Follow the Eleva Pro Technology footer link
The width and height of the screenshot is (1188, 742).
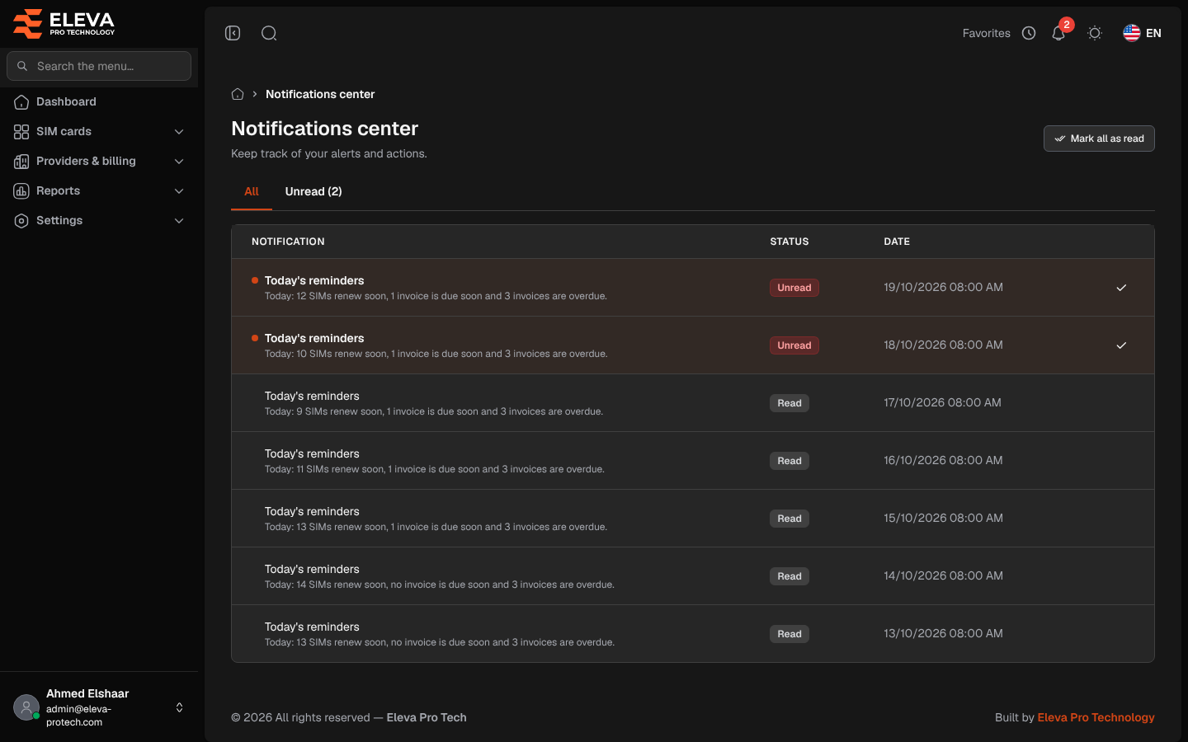(x=1096, y=717)
